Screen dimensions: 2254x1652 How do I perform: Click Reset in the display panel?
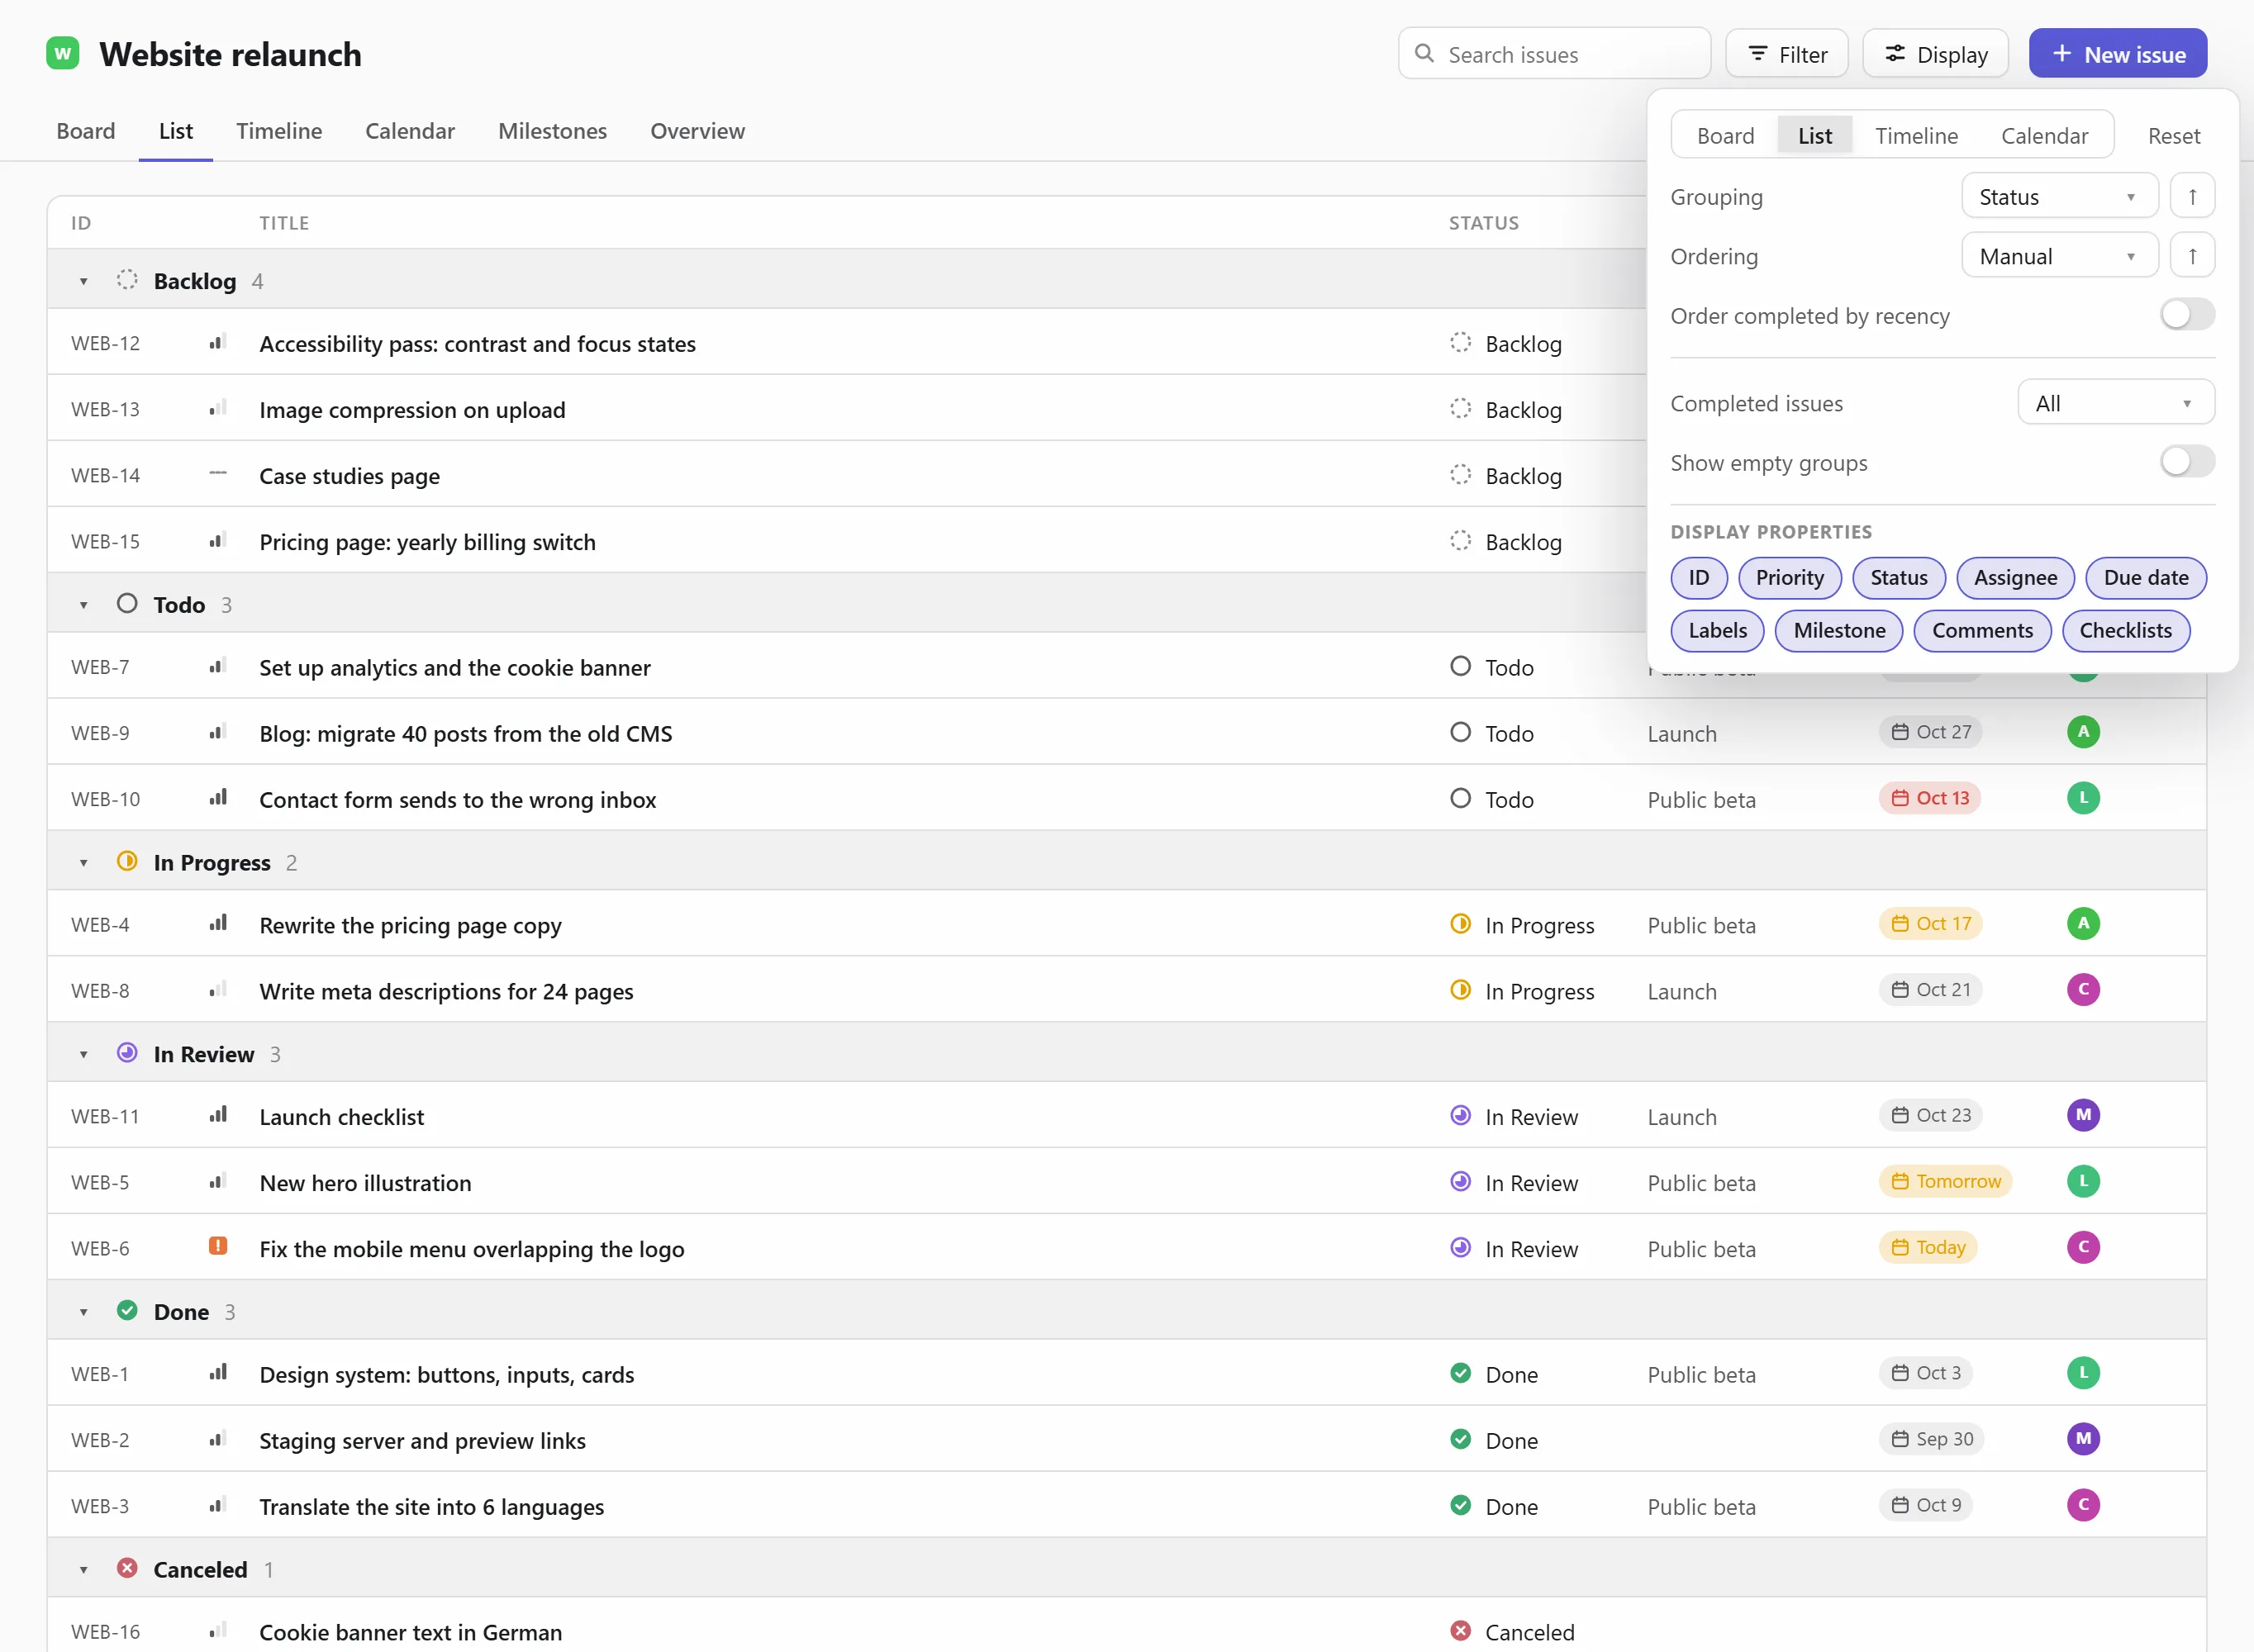point(2173,135)
